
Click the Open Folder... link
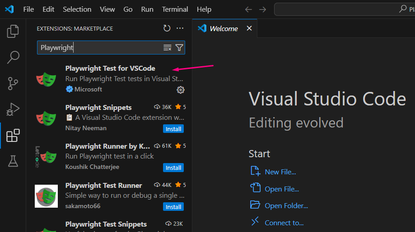[x=286, y=206]
